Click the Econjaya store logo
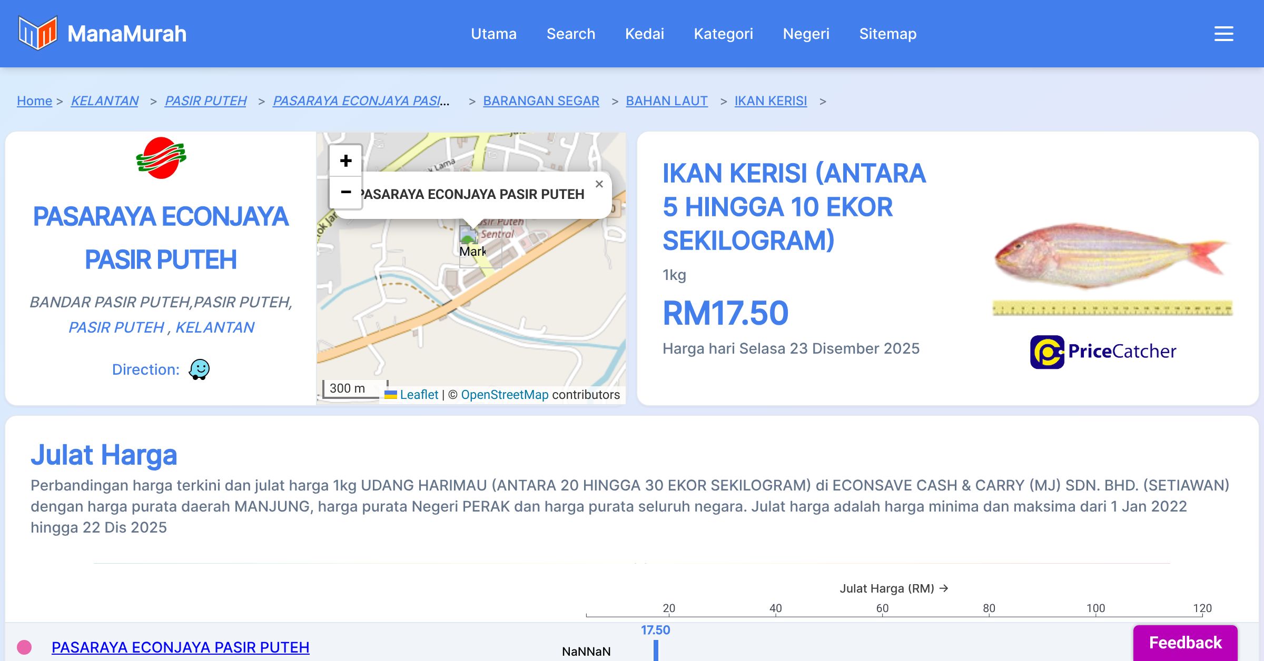 161,158
